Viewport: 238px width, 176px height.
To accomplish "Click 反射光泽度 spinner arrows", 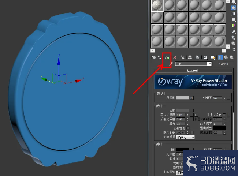I will [187, 119].
